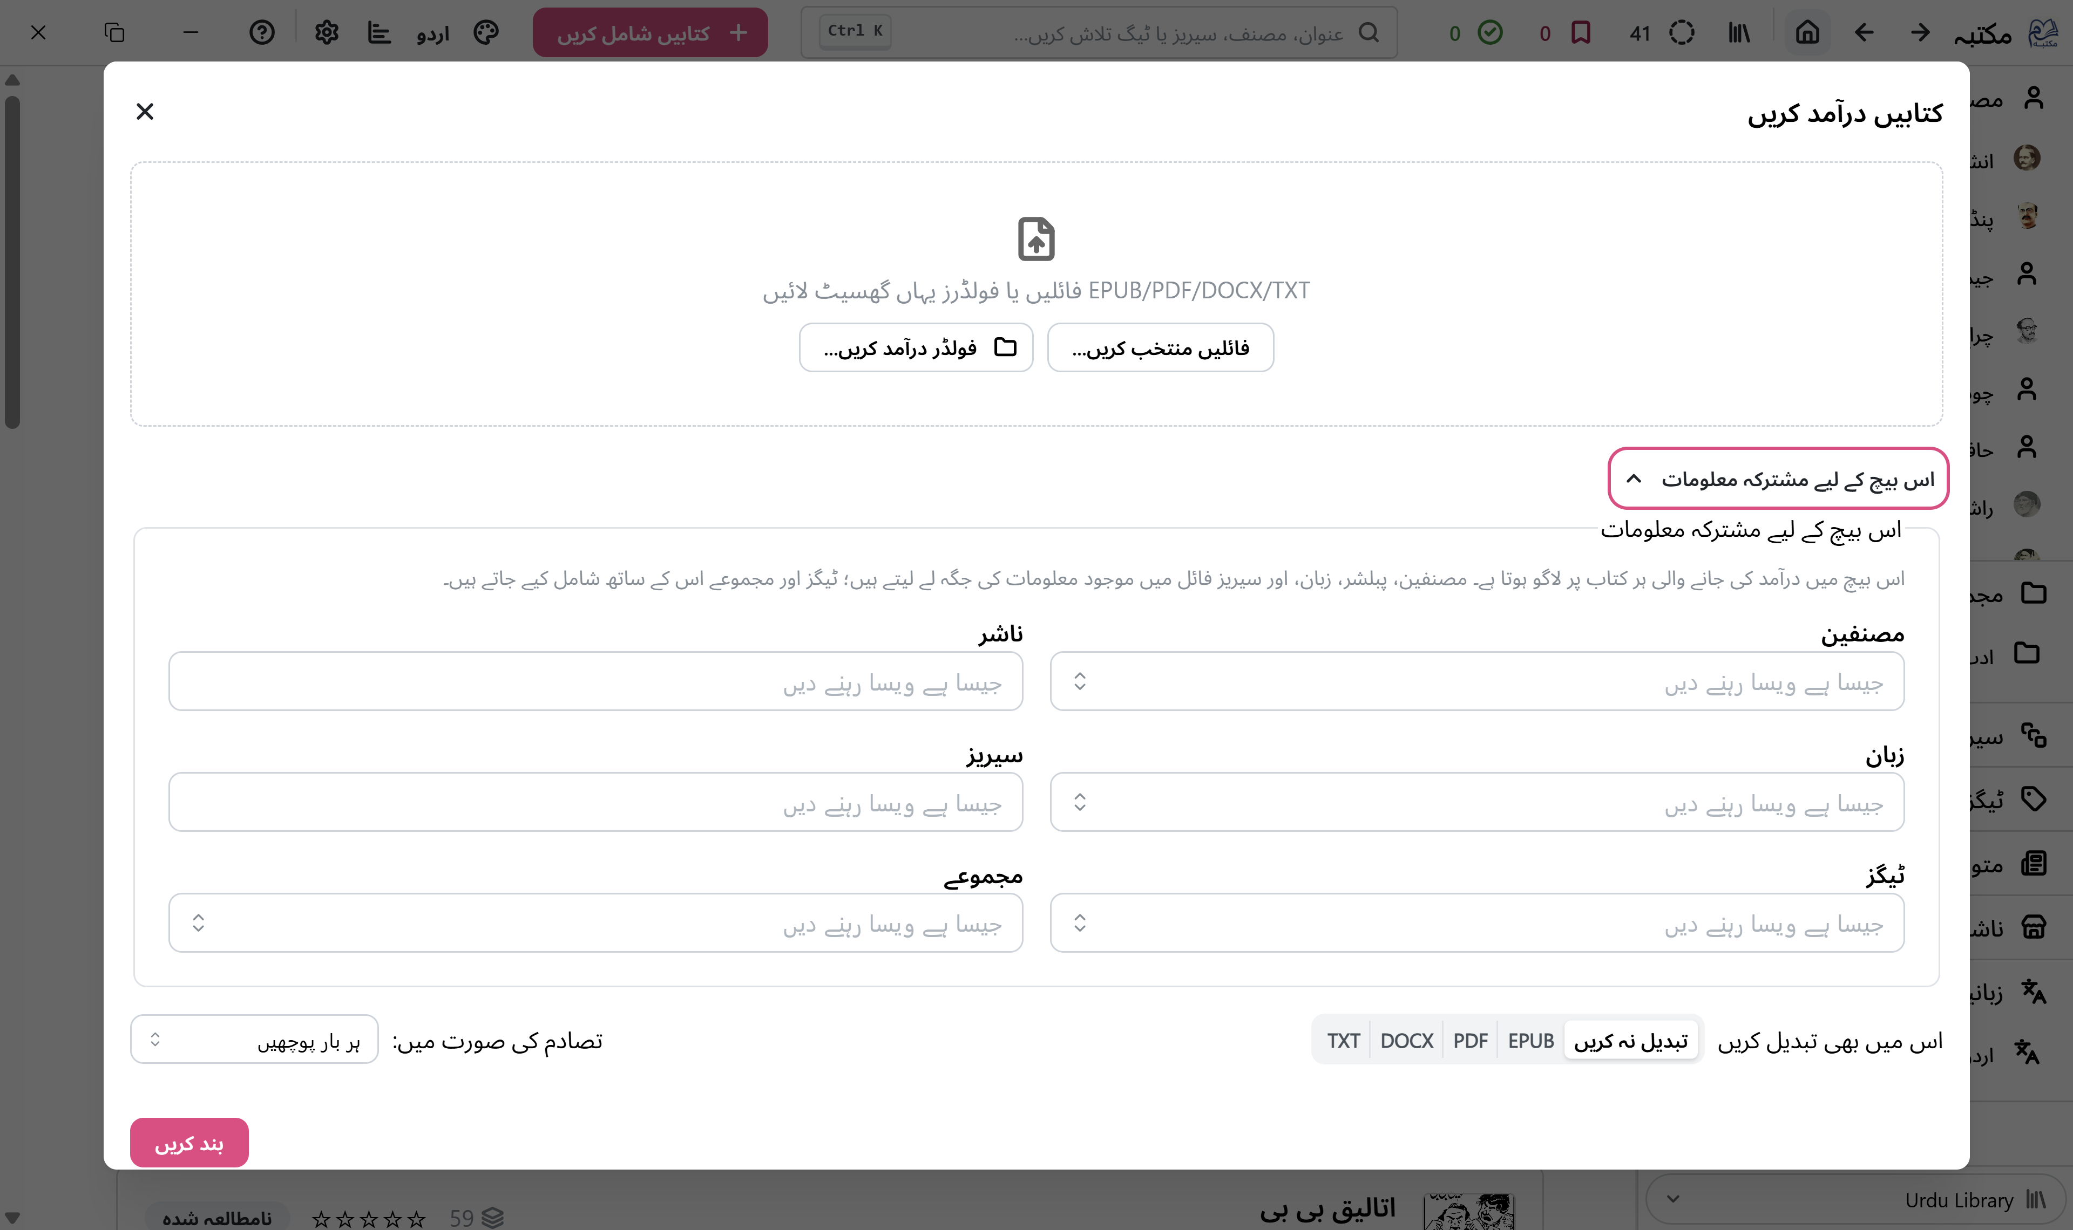
Task: Click the layers icon beside 59
Action: pos(492,1218)
